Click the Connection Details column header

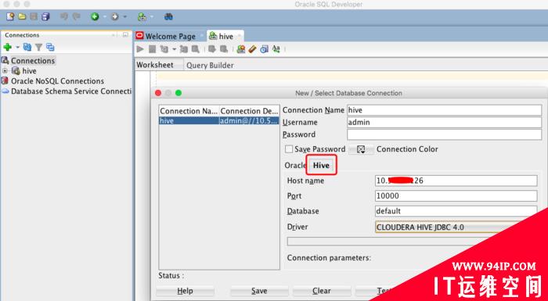coord(250,111)
